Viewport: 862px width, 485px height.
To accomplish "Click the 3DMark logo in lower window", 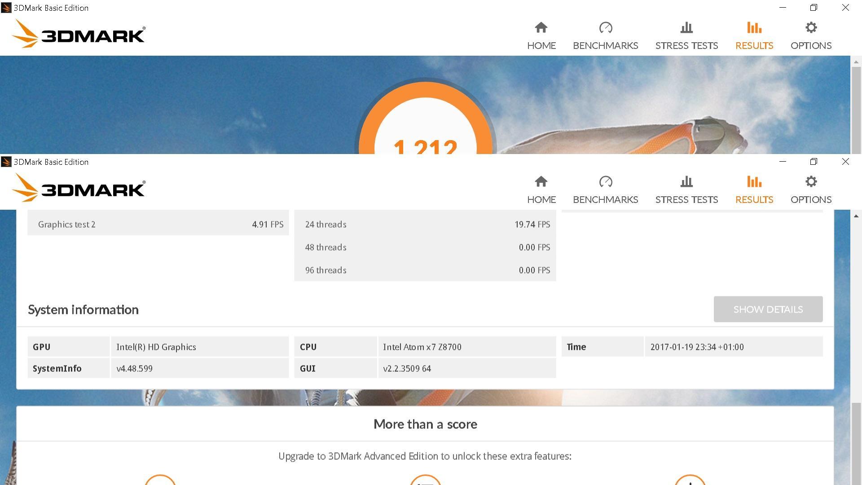I will pyautogui.click(x=79, y=188).
